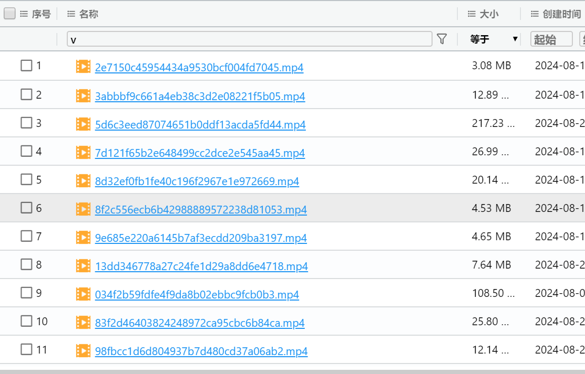Open 3abbbf9c661a4eb38c3d2e08221f5b05.mp4 link
The width and height of the screenshot is (585, 374).
[200, 96]
